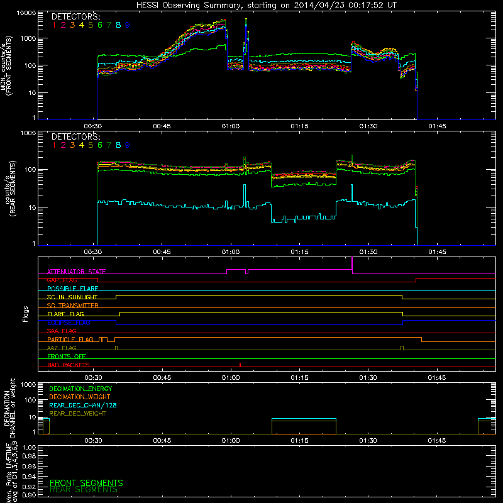Click the 10000 tick on front segments axis
This screenshot has width=503, height=503.
point(26,13)
